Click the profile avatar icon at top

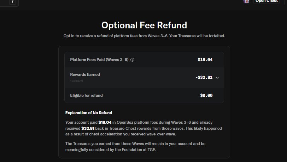coord(246,1)
